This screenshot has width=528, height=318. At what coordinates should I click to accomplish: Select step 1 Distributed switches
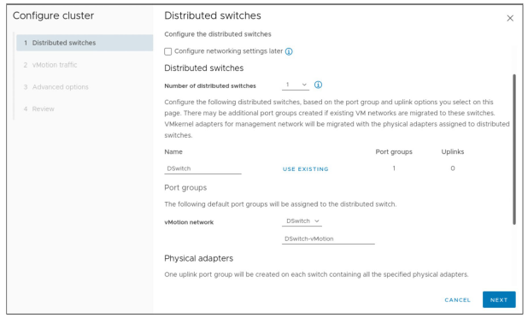(x=85, y=43)
